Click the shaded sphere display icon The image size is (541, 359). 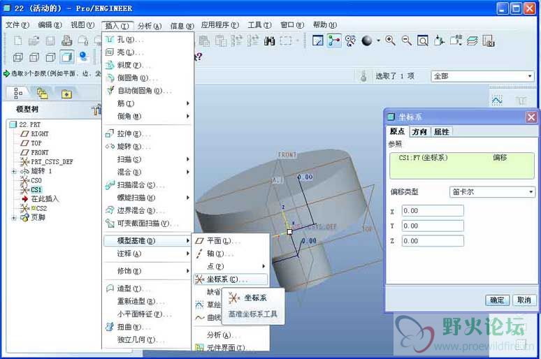point(366,41)
